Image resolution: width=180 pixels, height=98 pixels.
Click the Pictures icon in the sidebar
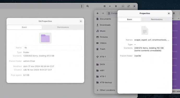click(98, 37)
